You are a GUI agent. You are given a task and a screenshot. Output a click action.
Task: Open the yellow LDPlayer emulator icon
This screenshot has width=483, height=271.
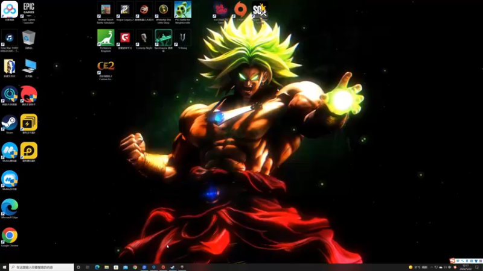28,152
